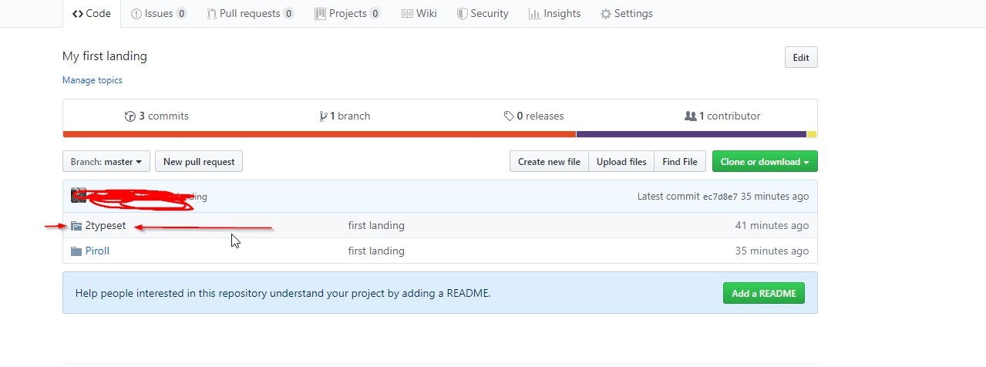This screenshot has height=367, width=986.
Task: View the 1 branch list
Action: (x=345, y=116)
